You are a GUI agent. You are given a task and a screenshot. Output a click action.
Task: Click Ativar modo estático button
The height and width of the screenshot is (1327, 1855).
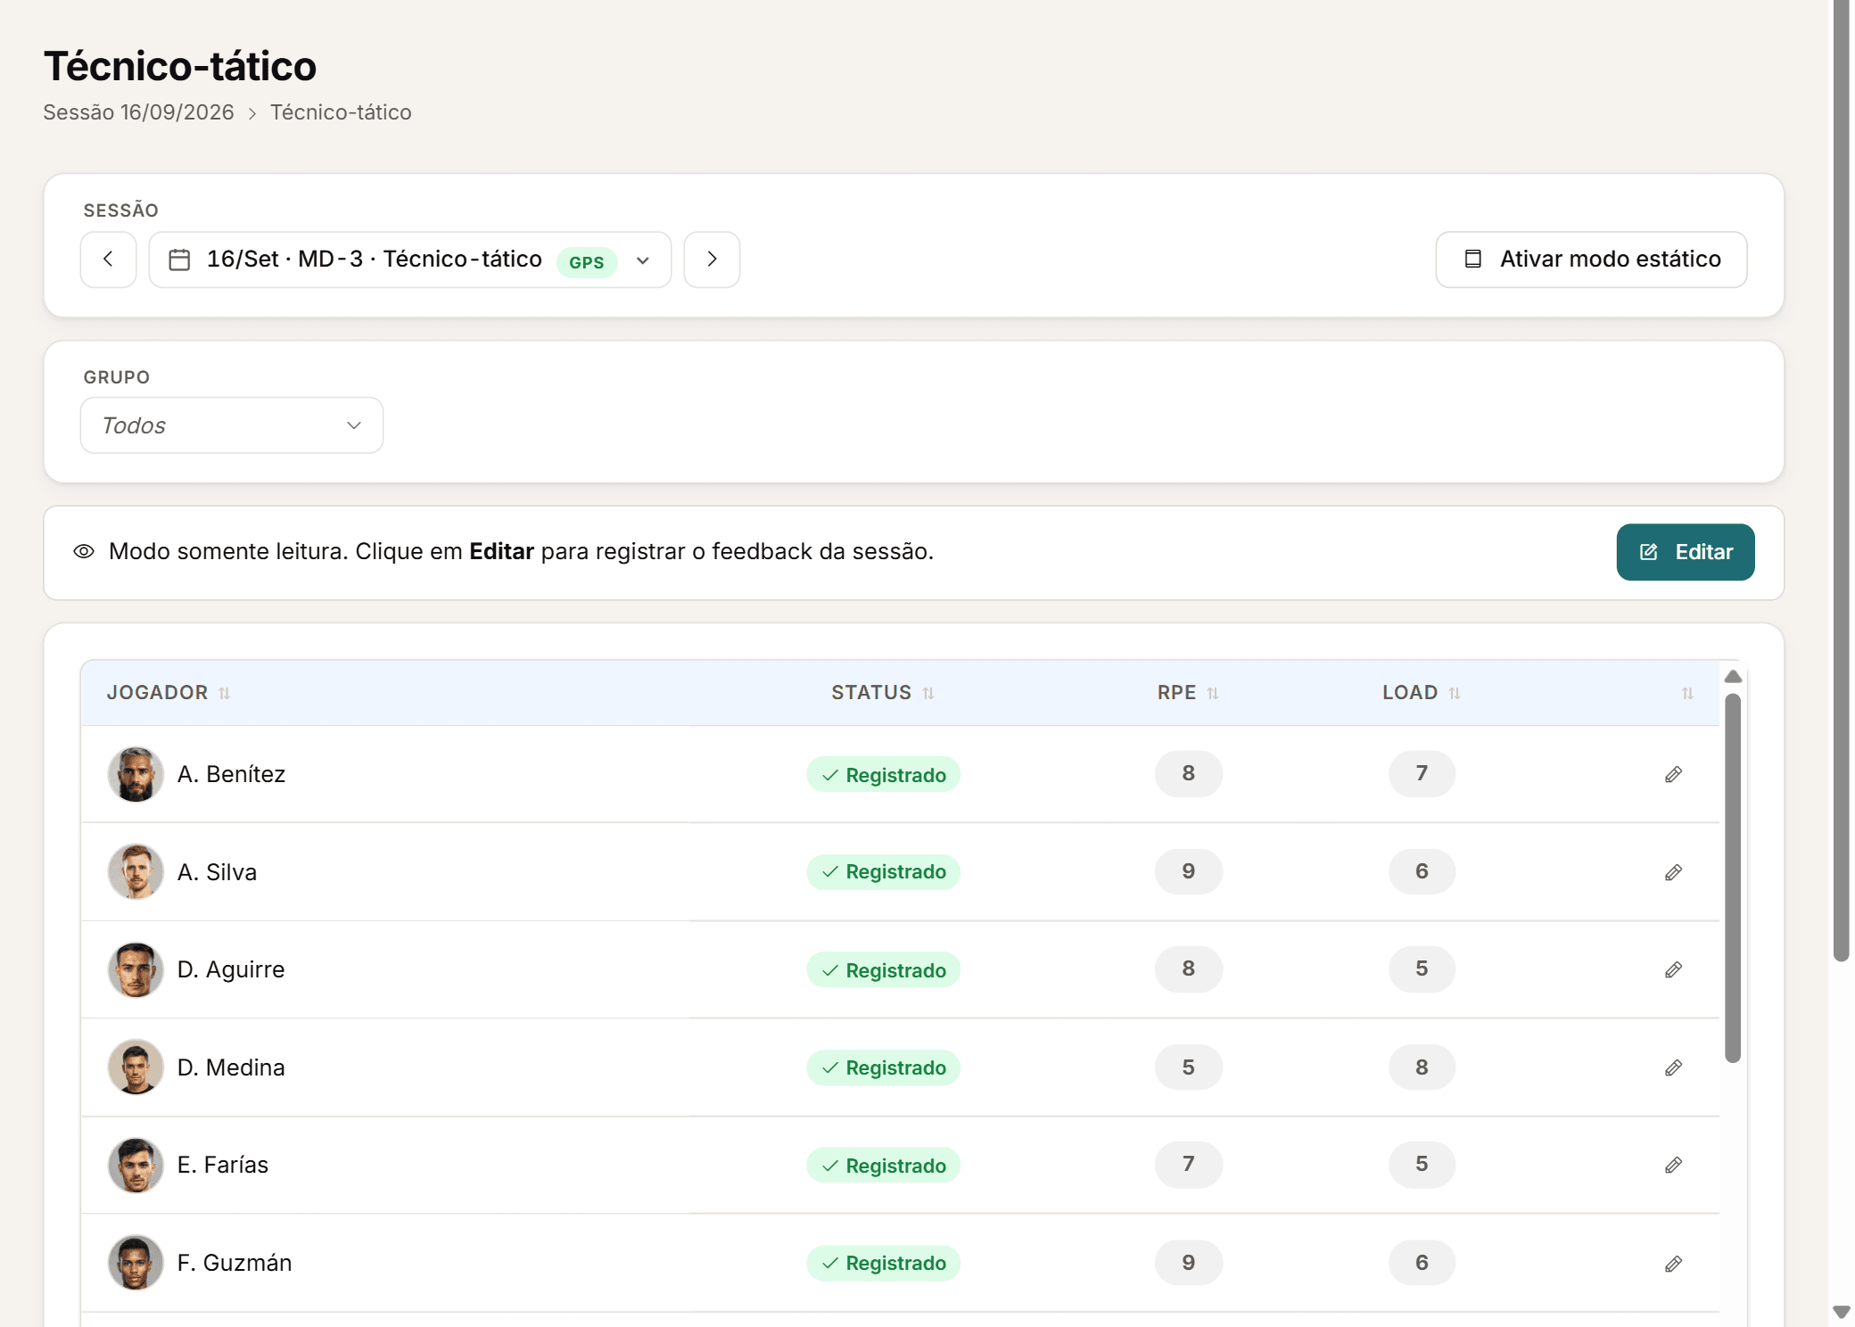click(x=1591, y=260)
